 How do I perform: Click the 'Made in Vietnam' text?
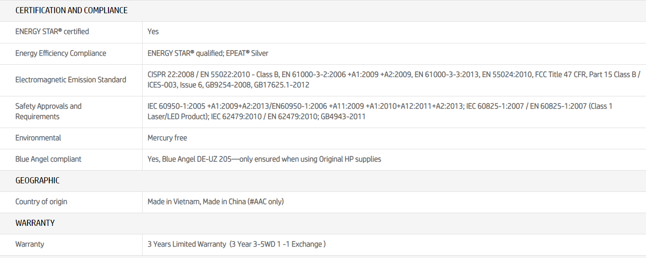tap(173, 202)
